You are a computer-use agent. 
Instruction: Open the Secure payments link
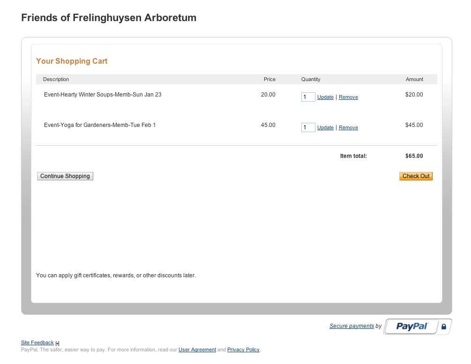351,326
